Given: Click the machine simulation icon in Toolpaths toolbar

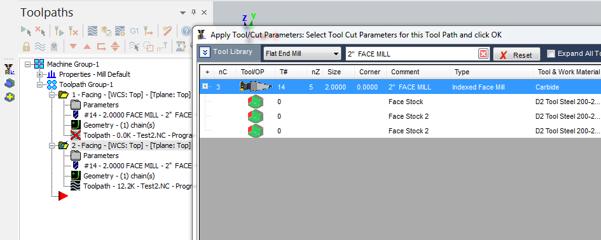Looking at the screenshot, I should pyautogui.click(x=181, y=47).
